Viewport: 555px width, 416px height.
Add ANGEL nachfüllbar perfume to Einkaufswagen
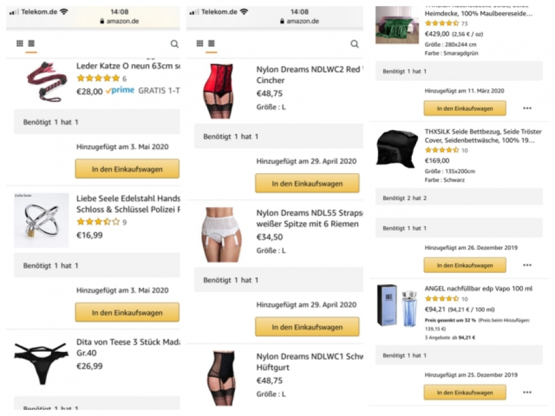click(x=464, y=392)
